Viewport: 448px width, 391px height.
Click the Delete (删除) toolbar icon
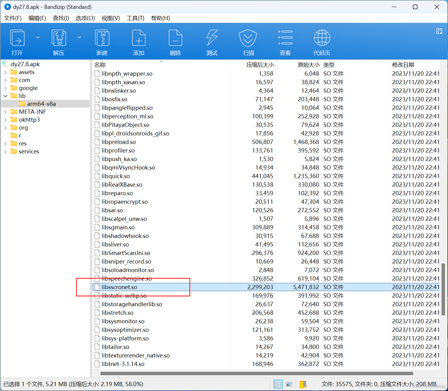175,38
